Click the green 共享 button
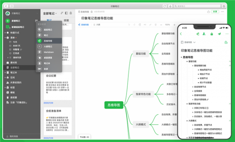The image size is (235, 142). coord(215,11)
